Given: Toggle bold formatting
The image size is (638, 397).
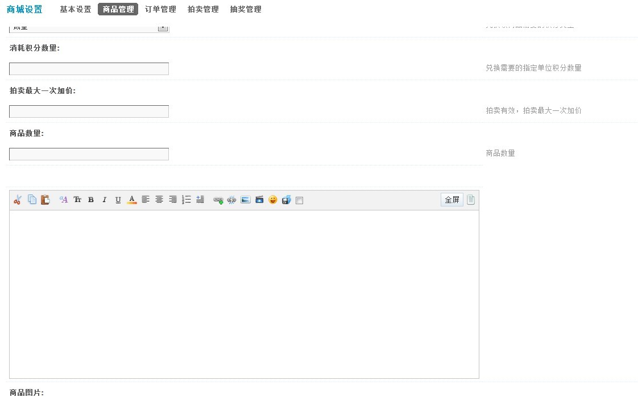Looking at the screenshot, I should click(x=91, y=200).
